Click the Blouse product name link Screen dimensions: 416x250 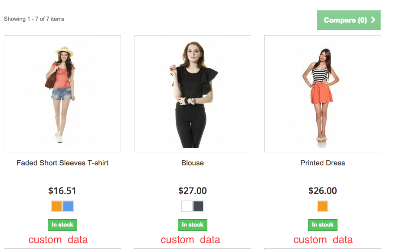coord(193,163)
